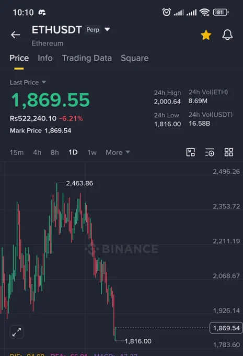Open the grid layout icon
The width and height of the screenshot is (243, 356).
click(229, 152)
